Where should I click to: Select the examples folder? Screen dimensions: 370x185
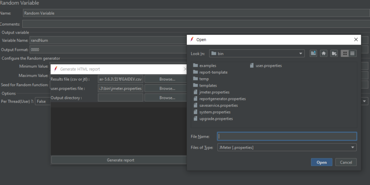click(x=205, y=66)
